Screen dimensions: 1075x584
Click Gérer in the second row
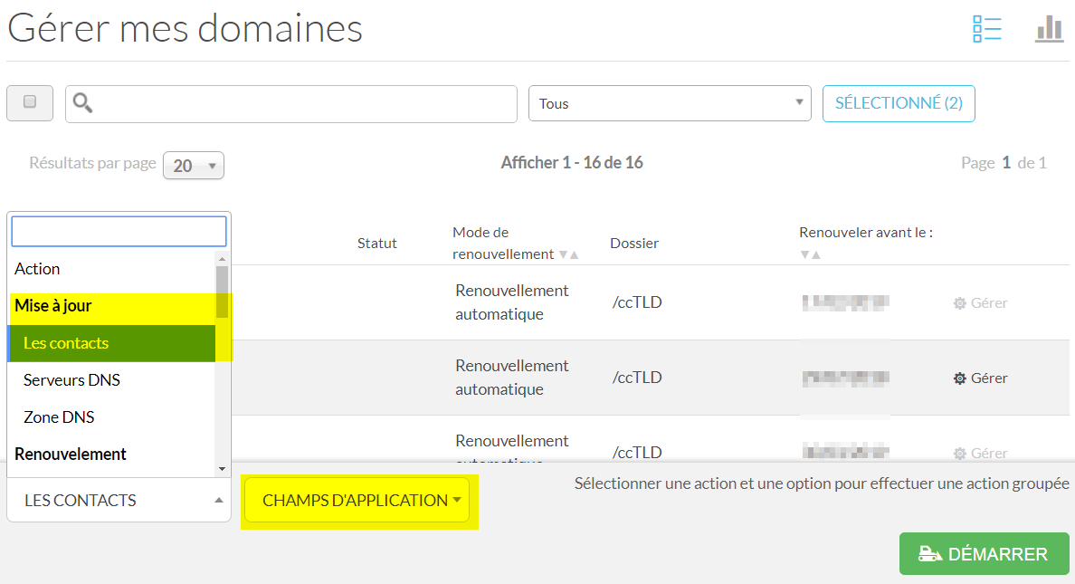pos(980,378)
